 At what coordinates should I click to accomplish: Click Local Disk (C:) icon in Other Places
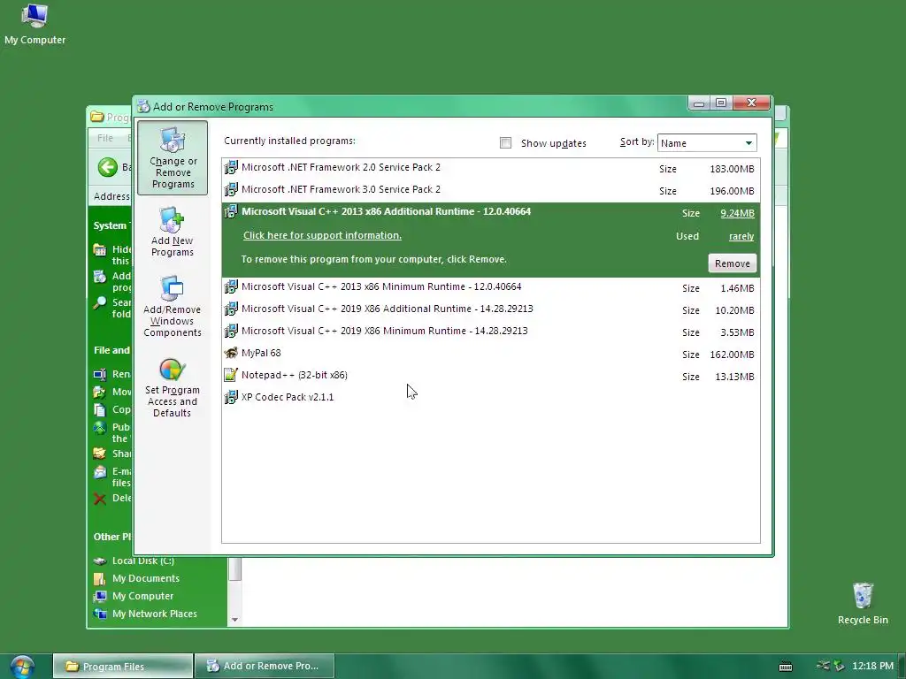coord(100,561)
